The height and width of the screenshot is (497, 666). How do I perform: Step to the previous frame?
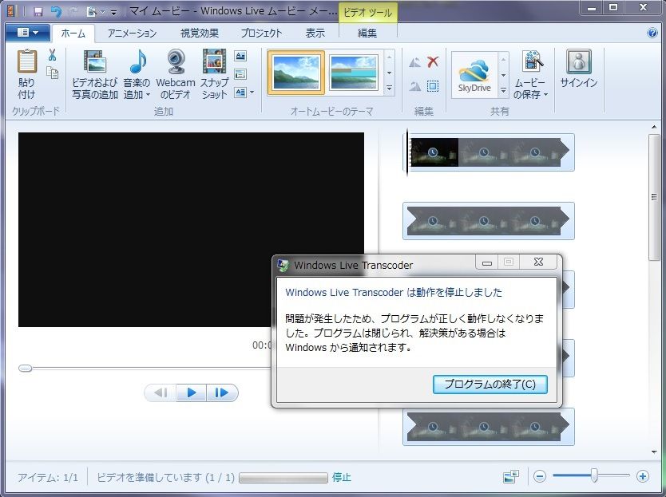[x=161, y=392]
